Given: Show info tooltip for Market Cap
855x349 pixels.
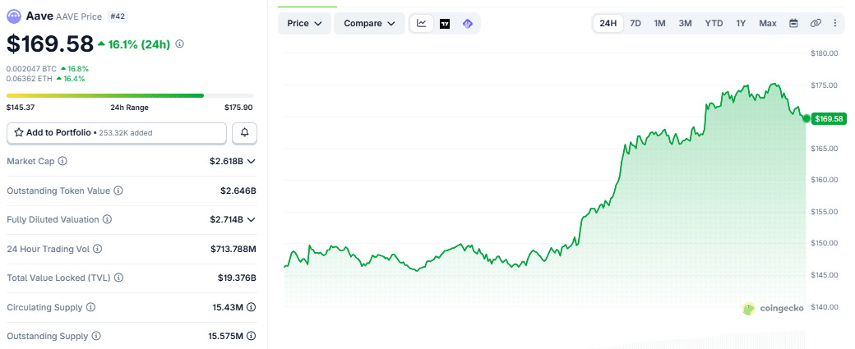Looking at the screenshot, I should pyautogui.click(x=62, y=162).
